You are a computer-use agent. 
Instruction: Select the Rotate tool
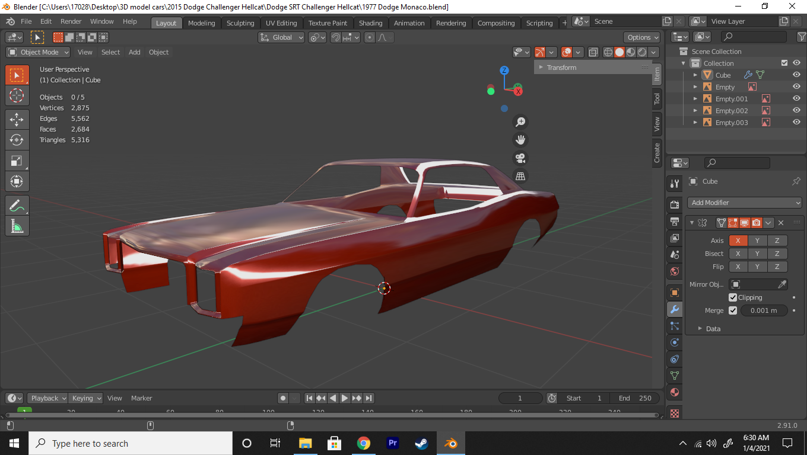[x=17, y=140]
